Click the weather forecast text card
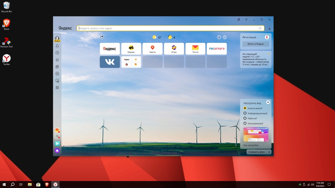The height and width of the screenshot is (188, 335). (x=256, y=59)
